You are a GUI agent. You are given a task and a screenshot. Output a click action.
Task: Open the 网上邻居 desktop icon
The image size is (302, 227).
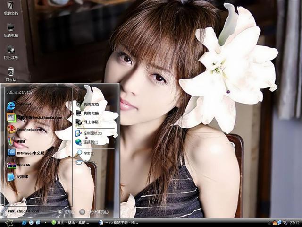click(10, 52)
